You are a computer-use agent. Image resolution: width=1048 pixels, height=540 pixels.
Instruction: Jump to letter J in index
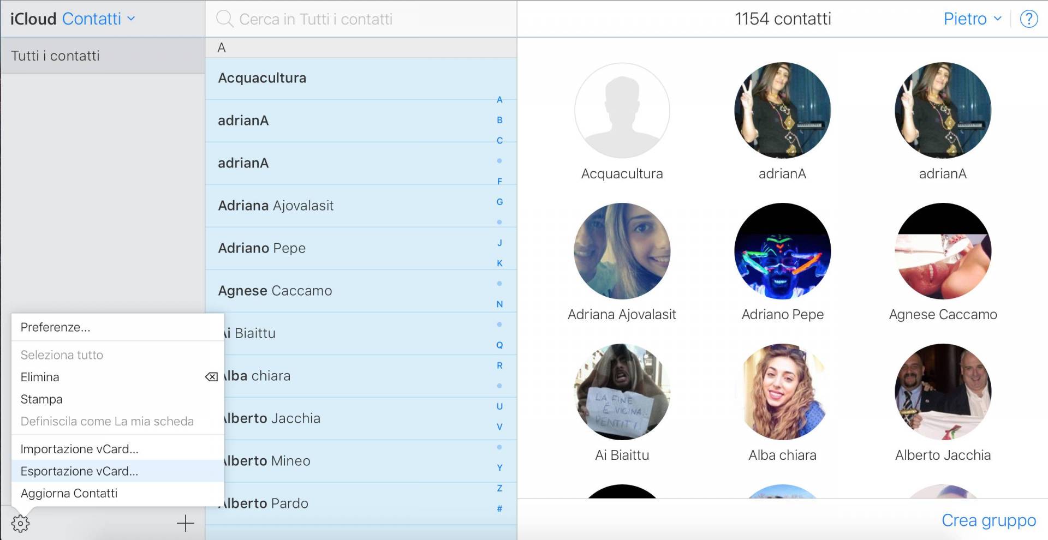click(499, 243)
